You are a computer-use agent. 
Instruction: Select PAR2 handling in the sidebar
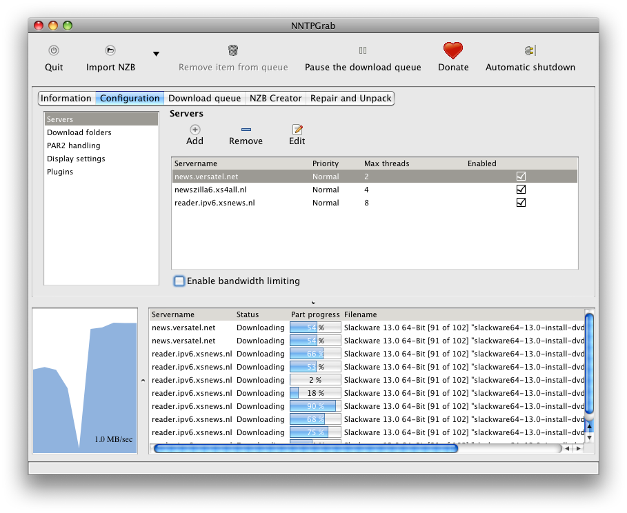pyautogui.click(x=74, y=145)
